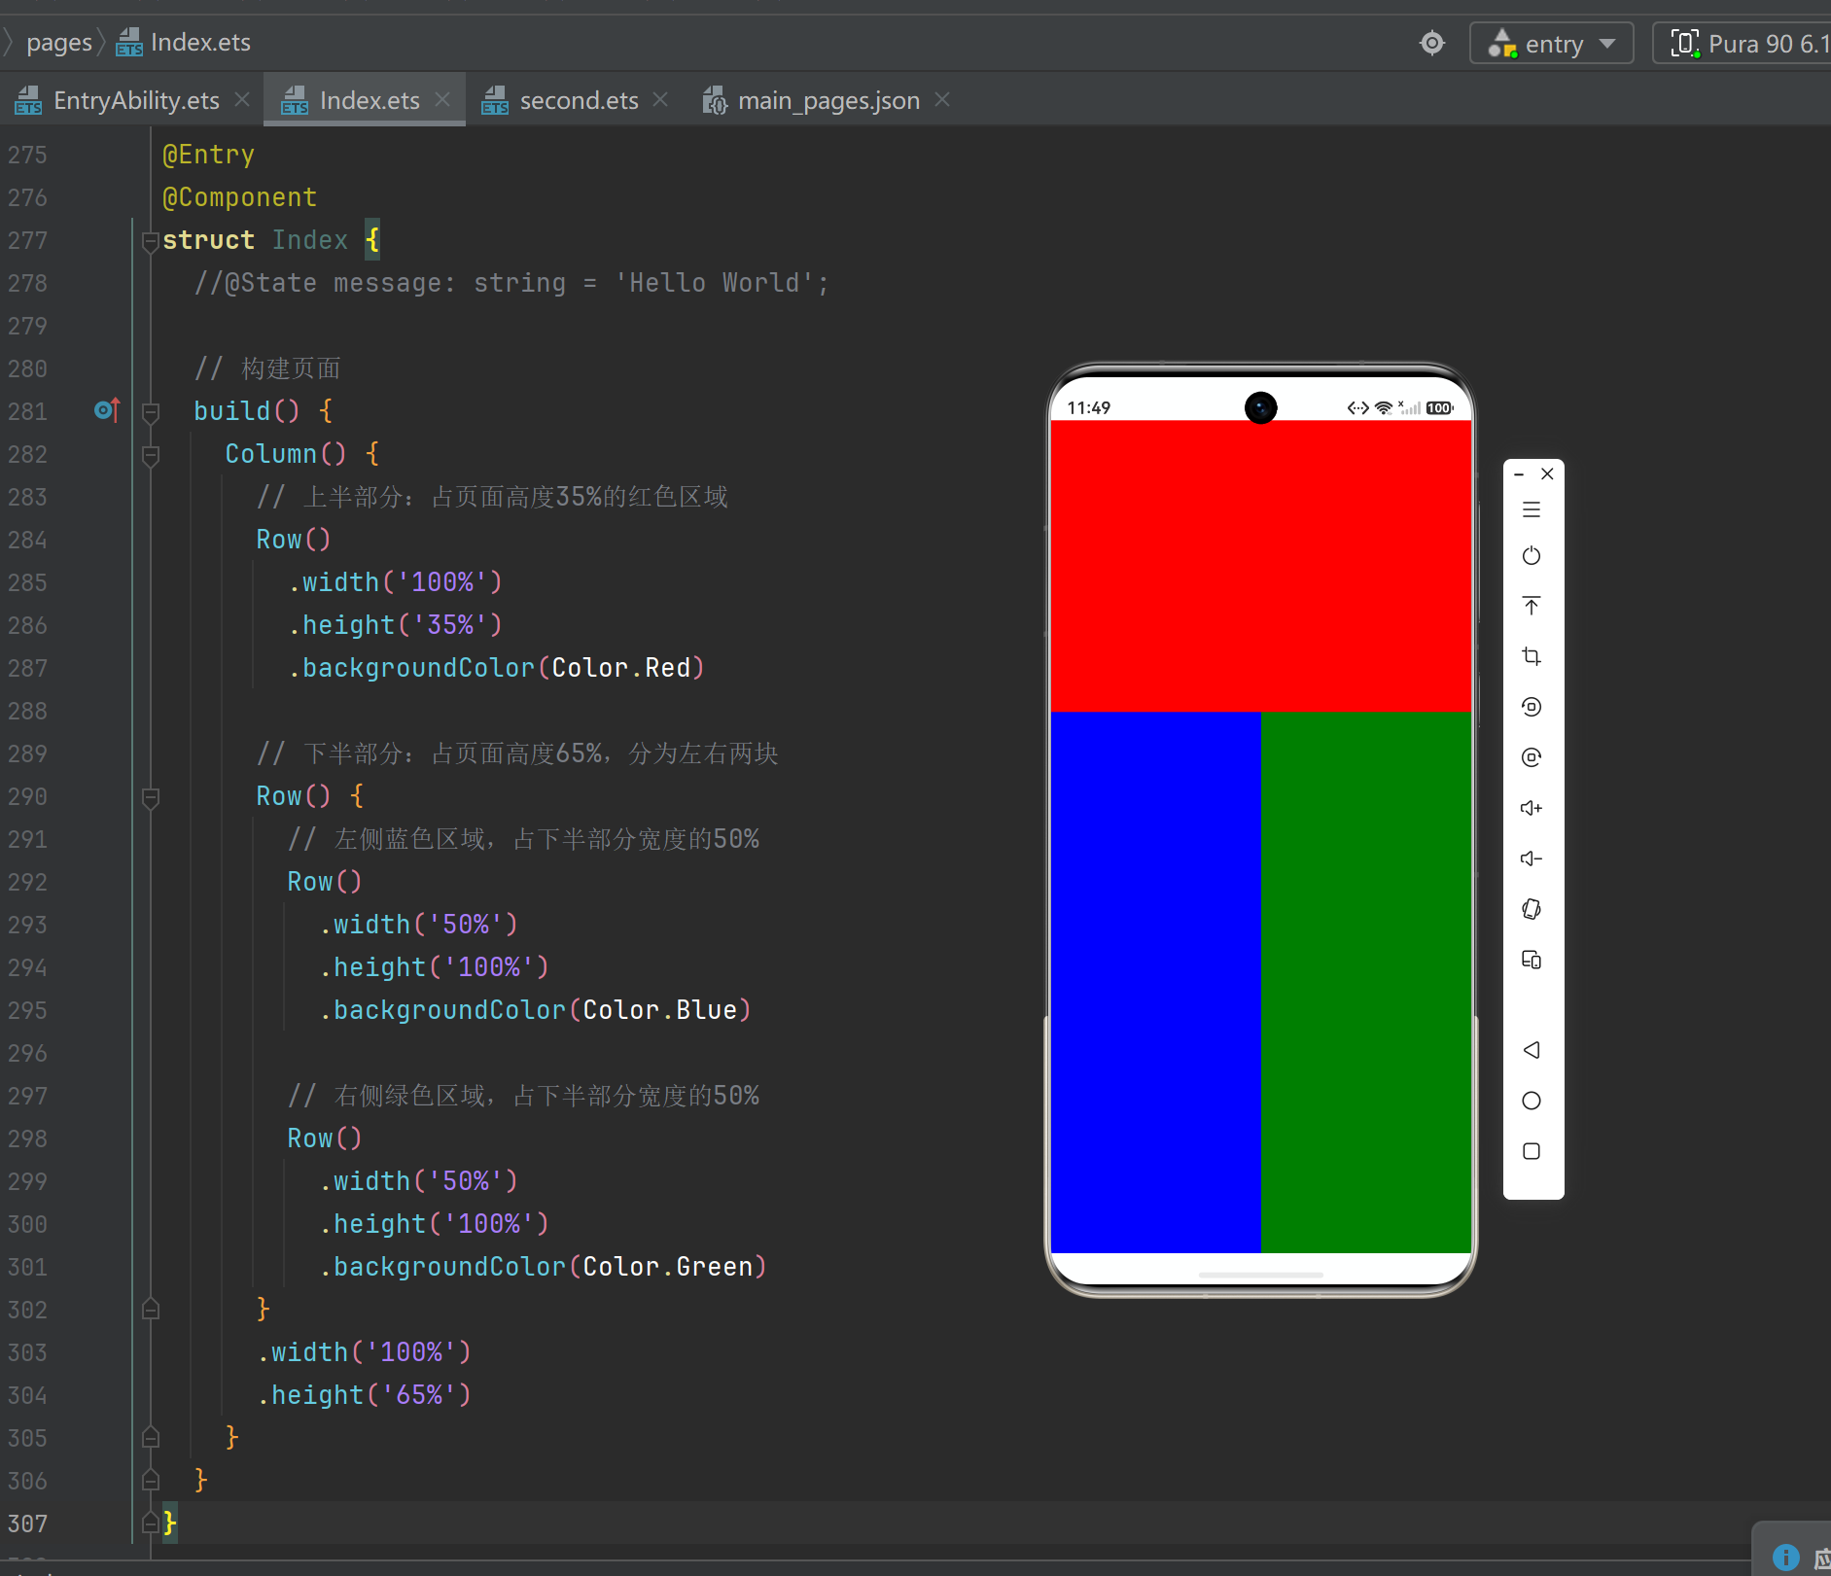Click line number 307 in gutter
1831x1576 pixels.
click(27, 1523)
